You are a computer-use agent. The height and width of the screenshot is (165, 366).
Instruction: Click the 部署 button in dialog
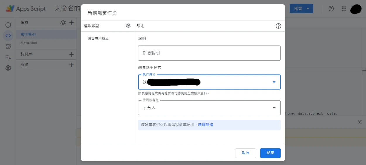(270, 153)
